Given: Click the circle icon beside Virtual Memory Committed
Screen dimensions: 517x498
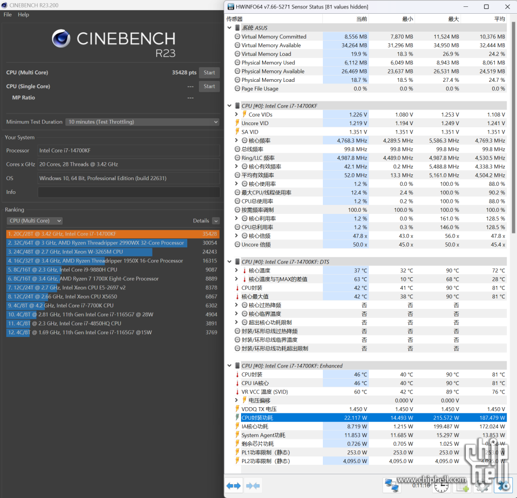Looking at the screenshot, I should click(237, 36).
